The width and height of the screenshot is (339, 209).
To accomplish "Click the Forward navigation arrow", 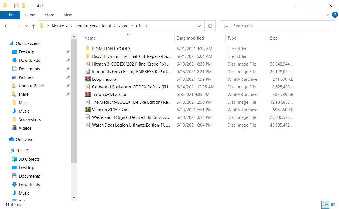I will click(18, 26).
